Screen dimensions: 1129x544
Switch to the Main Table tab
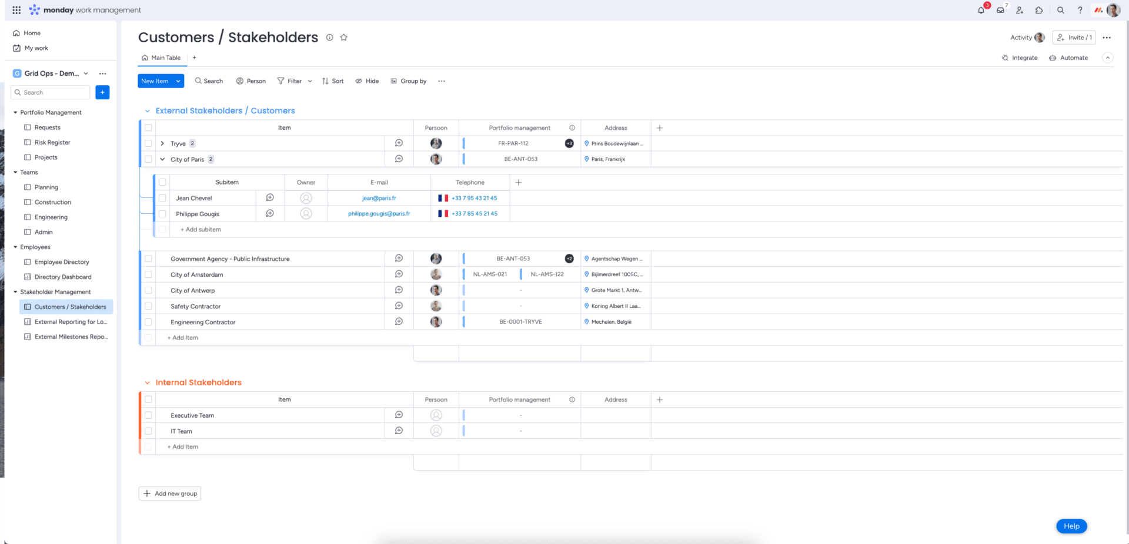(x=161, y=58)
